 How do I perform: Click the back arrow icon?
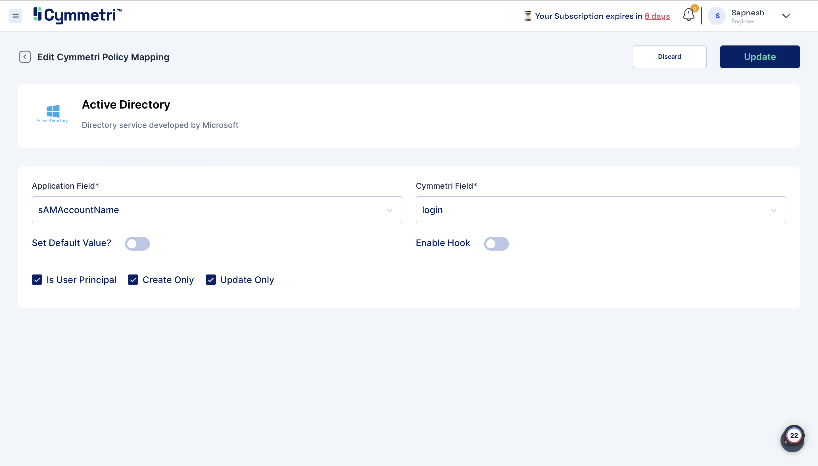25,57
